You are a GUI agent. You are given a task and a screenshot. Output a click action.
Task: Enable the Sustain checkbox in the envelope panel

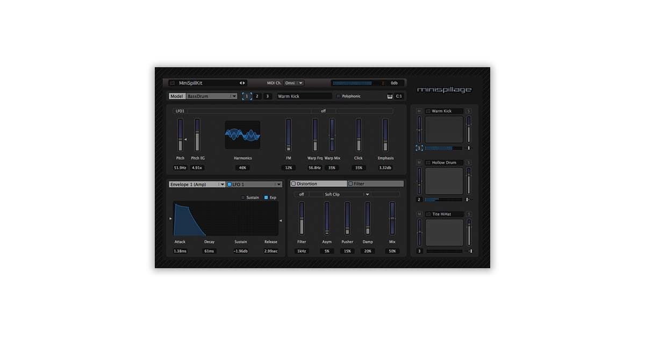pos(242,197)
